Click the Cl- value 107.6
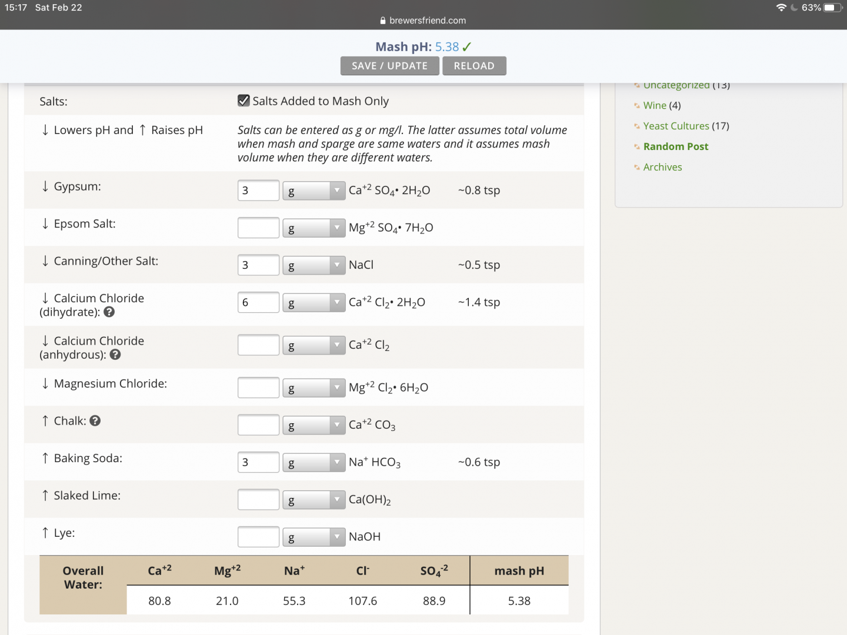Viewport: 847px width, 635px height. point(363,601)
